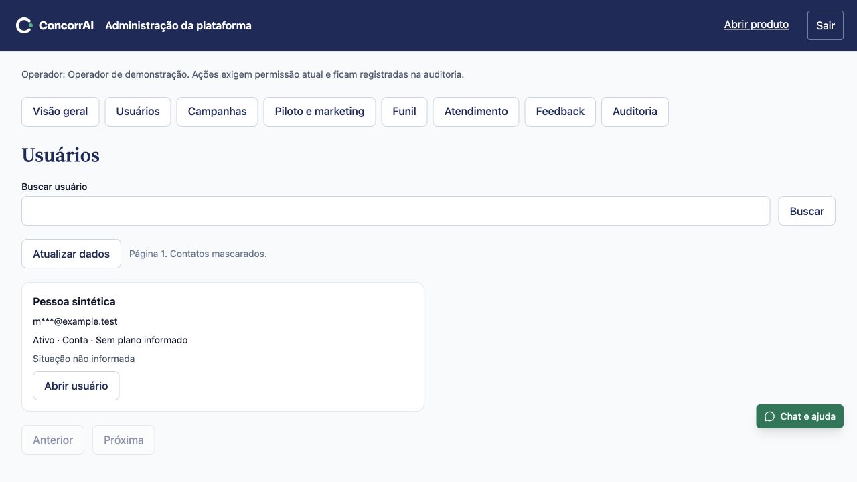Click the Buscar usuário field label
The height and width of the screenshot is (482, 857).
[54, 187]
